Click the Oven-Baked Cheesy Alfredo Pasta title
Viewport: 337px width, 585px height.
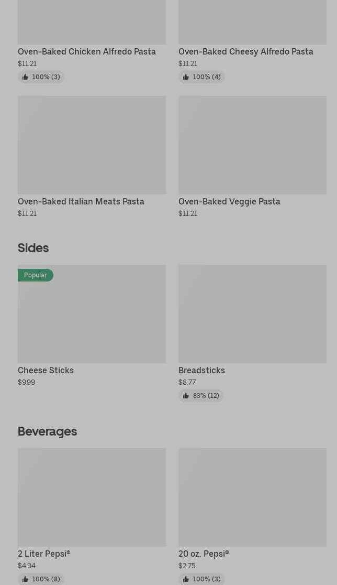246,51
